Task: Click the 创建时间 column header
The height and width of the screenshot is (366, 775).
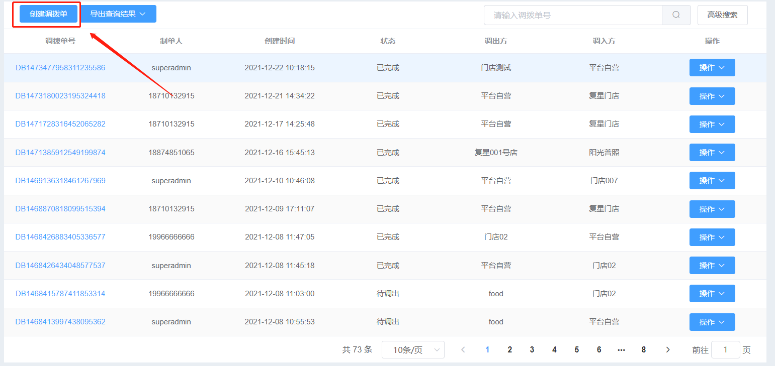Action: click(x=280, y=41)
